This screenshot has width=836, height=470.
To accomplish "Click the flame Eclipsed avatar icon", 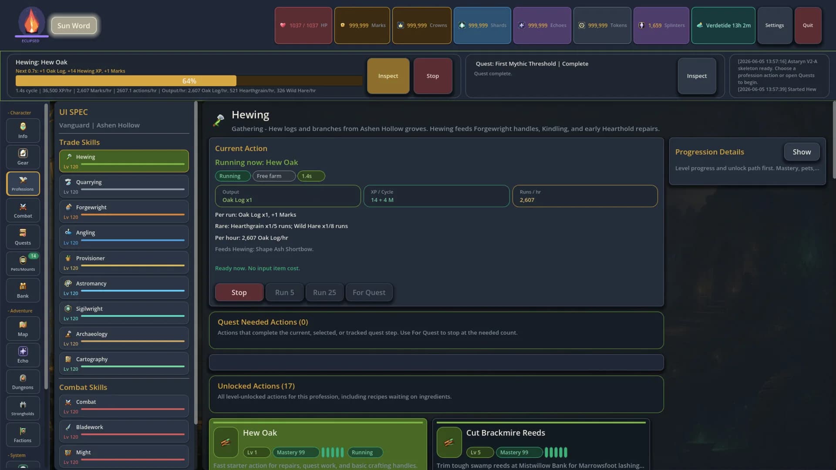I will (31, 22).
